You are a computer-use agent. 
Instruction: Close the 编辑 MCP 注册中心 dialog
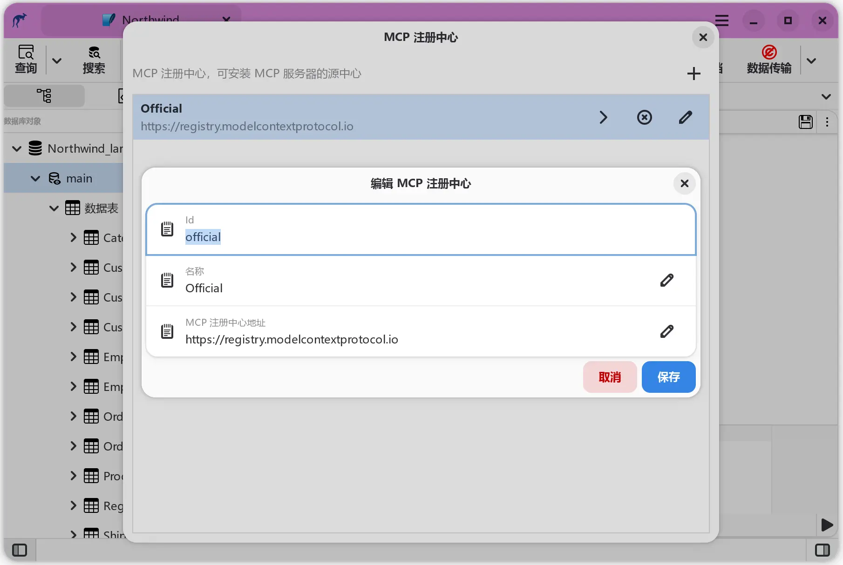pyautogui.click(x=684, y=183)
